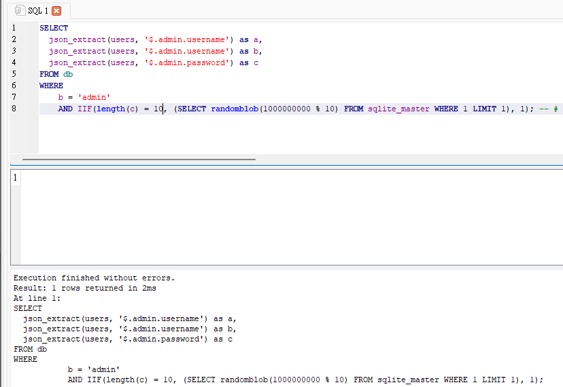Click randomblob function in editor line 8
Screen dimensions: 563x387
click(x=235, y=109)
